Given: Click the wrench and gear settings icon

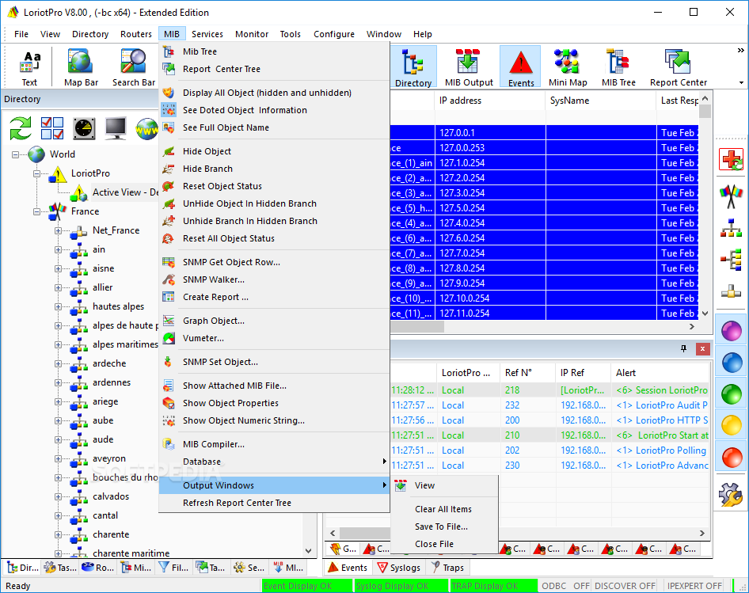Looking at the screenshot, I should 731,494.
